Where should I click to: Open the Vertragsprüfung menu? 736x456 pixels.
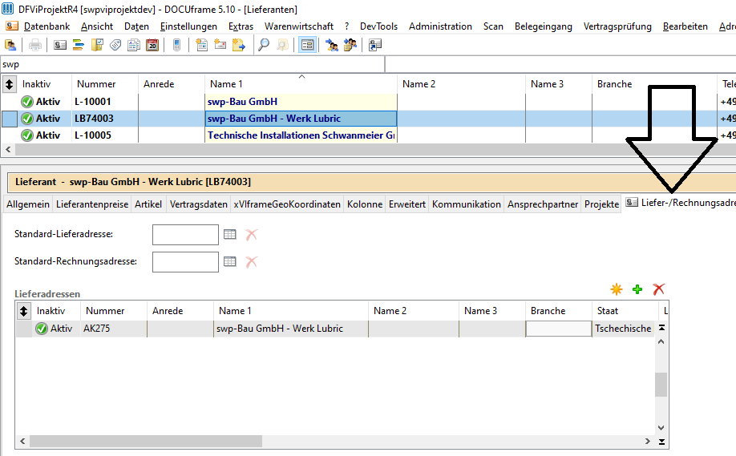pos(617,26)
